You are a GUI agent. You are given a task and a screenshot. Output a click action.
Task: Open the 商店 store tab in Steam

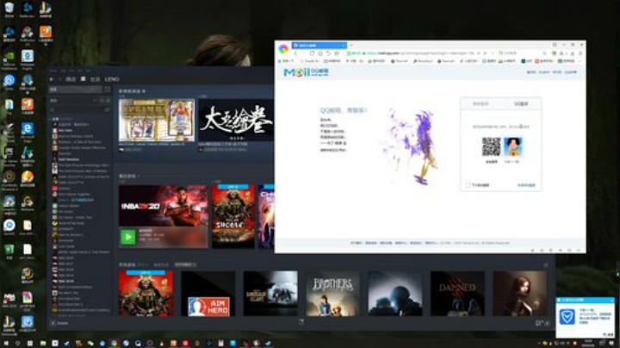coord(71,79)
